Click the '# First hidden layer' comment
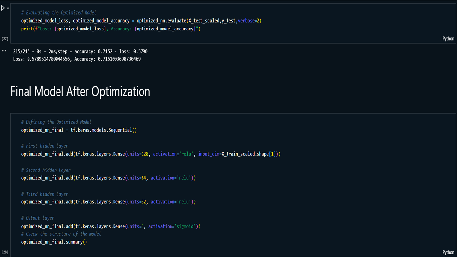This screenshot has height=257, width=457. coord(45,146)
